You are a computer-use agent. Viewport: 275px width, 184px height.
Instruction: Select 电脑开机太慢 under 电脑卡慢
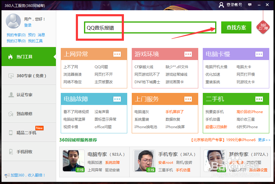pos(216,67)
